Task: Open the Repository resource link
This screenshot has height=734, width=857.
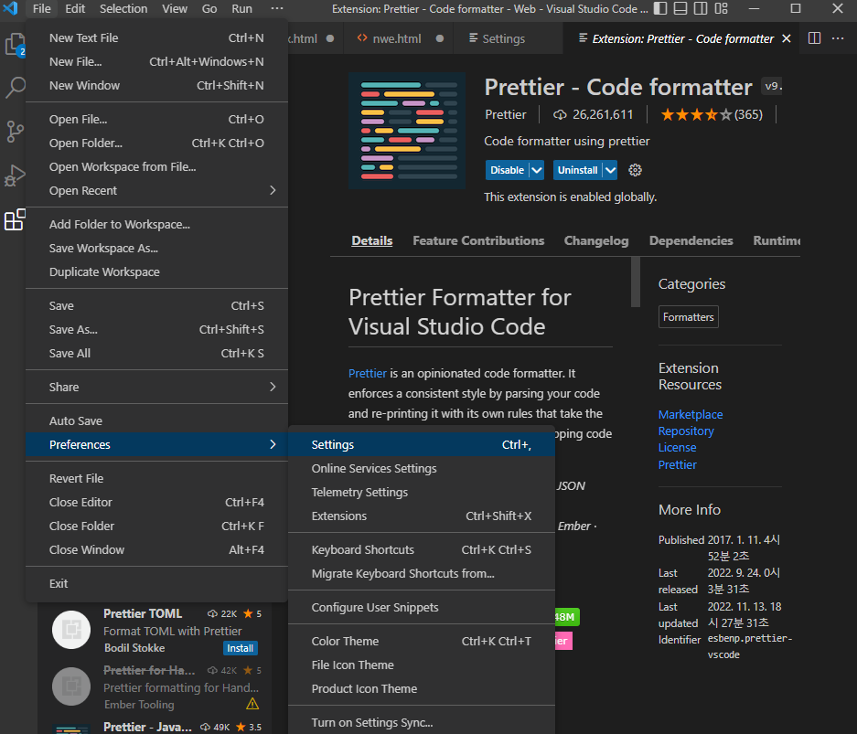Action: tap(686, 431)
